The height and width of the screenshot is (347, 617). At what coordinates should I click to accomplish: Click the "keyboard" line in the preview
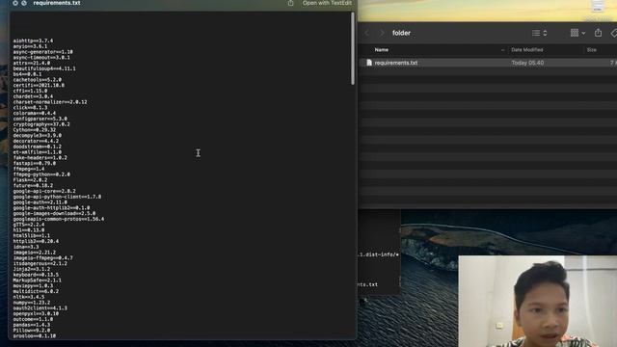[36, 275]
